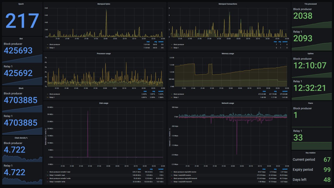Click color line of Relay 1 in Memory usage legend

pyautogui.click(x=172, y=97)
